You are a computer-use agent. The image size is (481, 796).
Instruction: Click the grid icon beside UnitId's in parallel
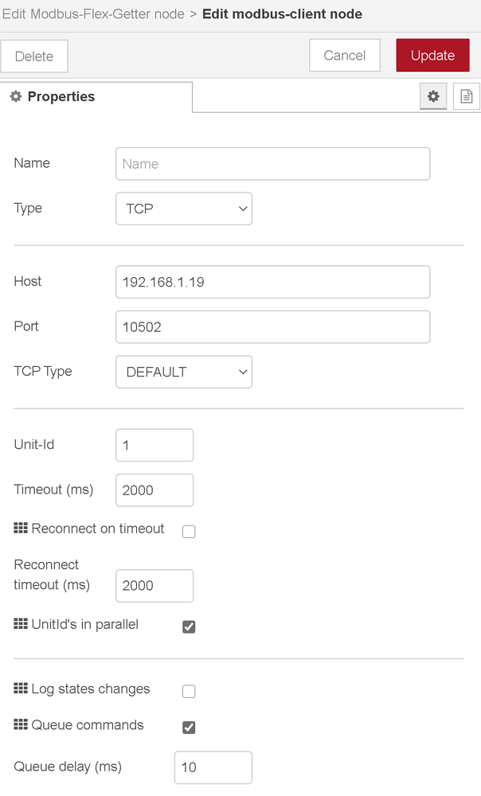click(x=21, y=624)
